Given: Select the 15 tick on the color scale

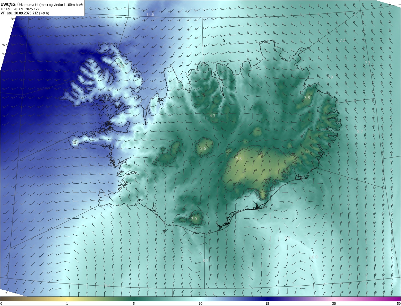Looking at the screenshot, I should pos(267,303).
